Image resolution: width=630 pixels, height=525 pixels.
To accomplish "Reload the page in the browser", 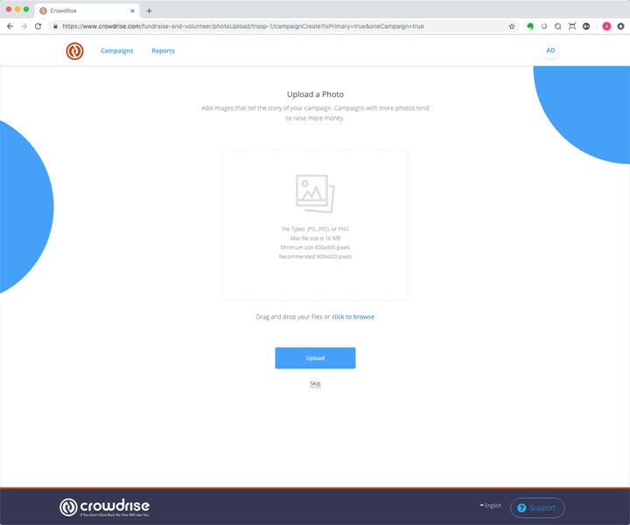I will [38, 26].
